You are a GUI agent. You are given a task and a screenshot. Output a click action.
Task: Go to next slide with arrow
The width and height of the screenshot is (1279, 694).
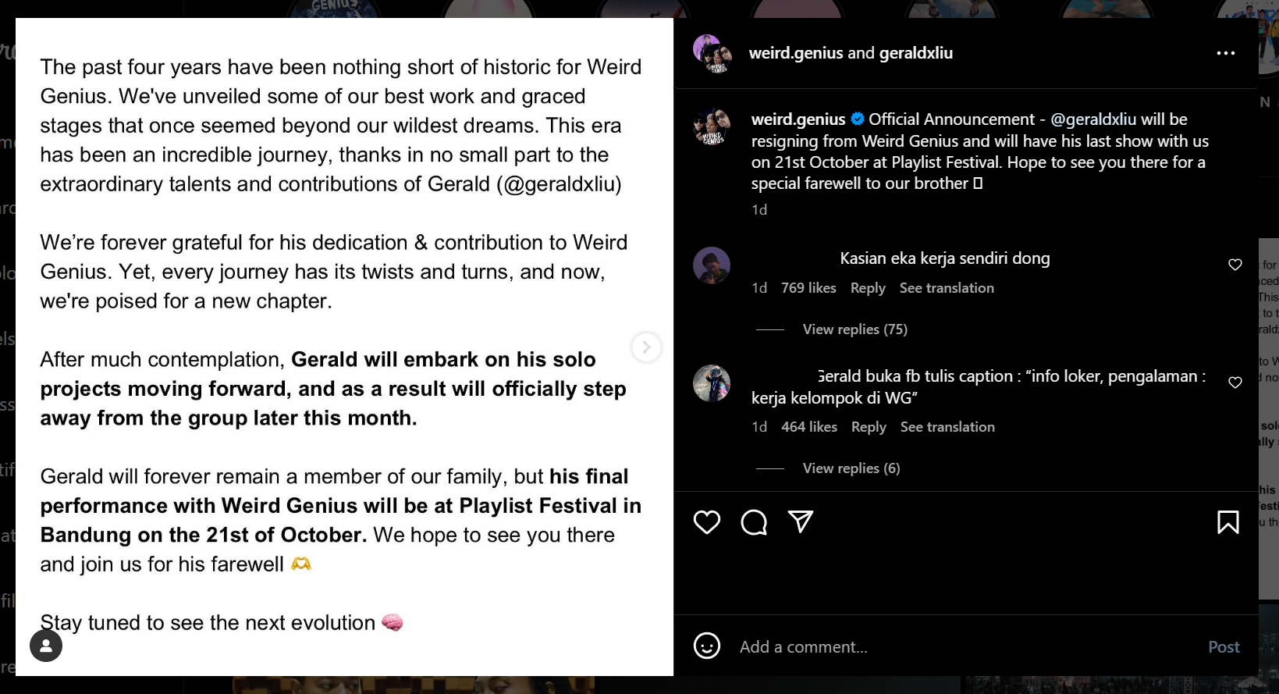pyautogui.click(x=646, y=347)
